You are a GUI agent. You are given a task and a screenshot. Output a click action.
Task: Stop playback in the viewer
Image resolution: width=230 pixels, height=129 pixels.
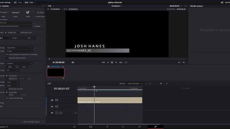pyautogui.click(x=112, y=62)
